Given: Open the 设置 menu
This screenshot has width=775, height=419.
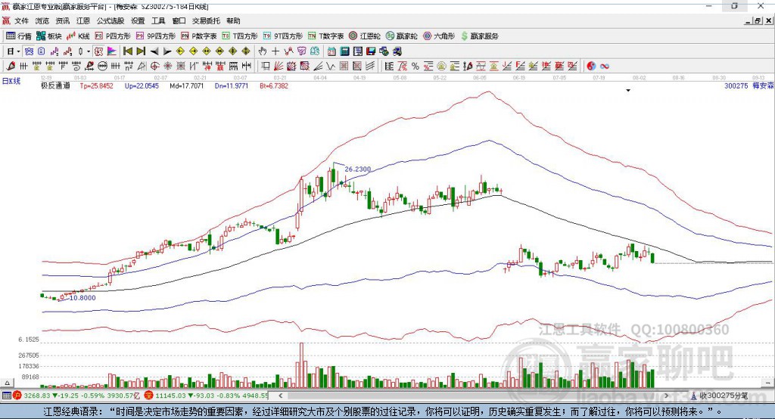Looking at the screenshot, I should 138,20.
